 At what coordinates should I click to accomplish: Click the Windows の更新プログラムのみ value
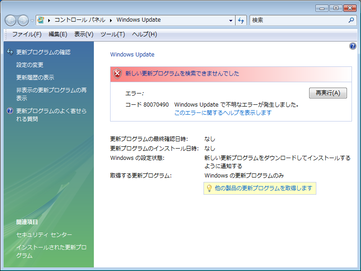pyautogui.click(x=244, y=176)
